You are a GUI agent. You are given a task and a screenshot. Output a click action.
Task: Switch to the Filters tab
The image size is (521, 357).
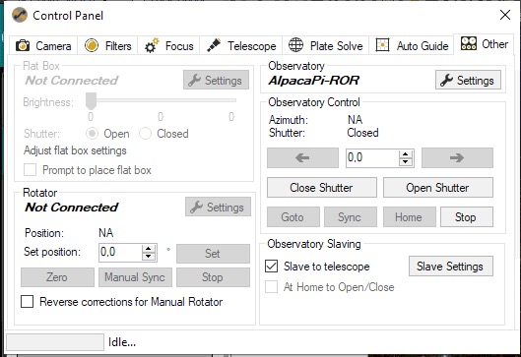tap(107, 45)
